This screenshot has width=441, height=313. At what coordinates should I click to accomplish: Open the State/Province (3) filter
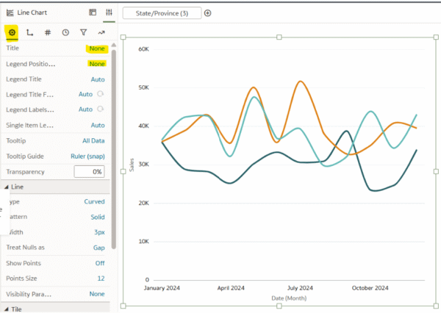click(162, 13)
